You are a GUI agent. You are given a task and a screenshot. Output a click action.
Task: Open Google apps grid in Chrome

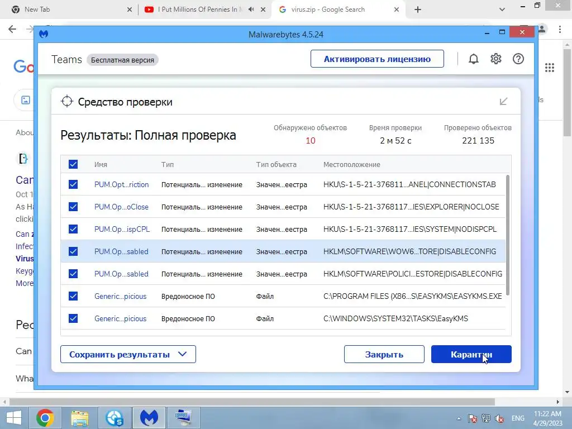[x=550, y=68]
